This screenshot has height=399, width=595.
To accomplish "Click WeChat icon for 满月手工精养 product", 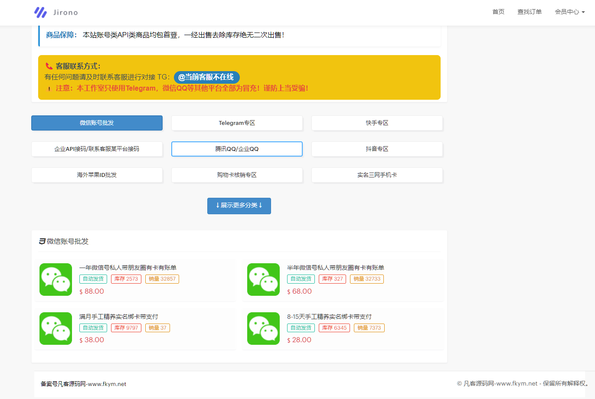I will click(56, 328).
